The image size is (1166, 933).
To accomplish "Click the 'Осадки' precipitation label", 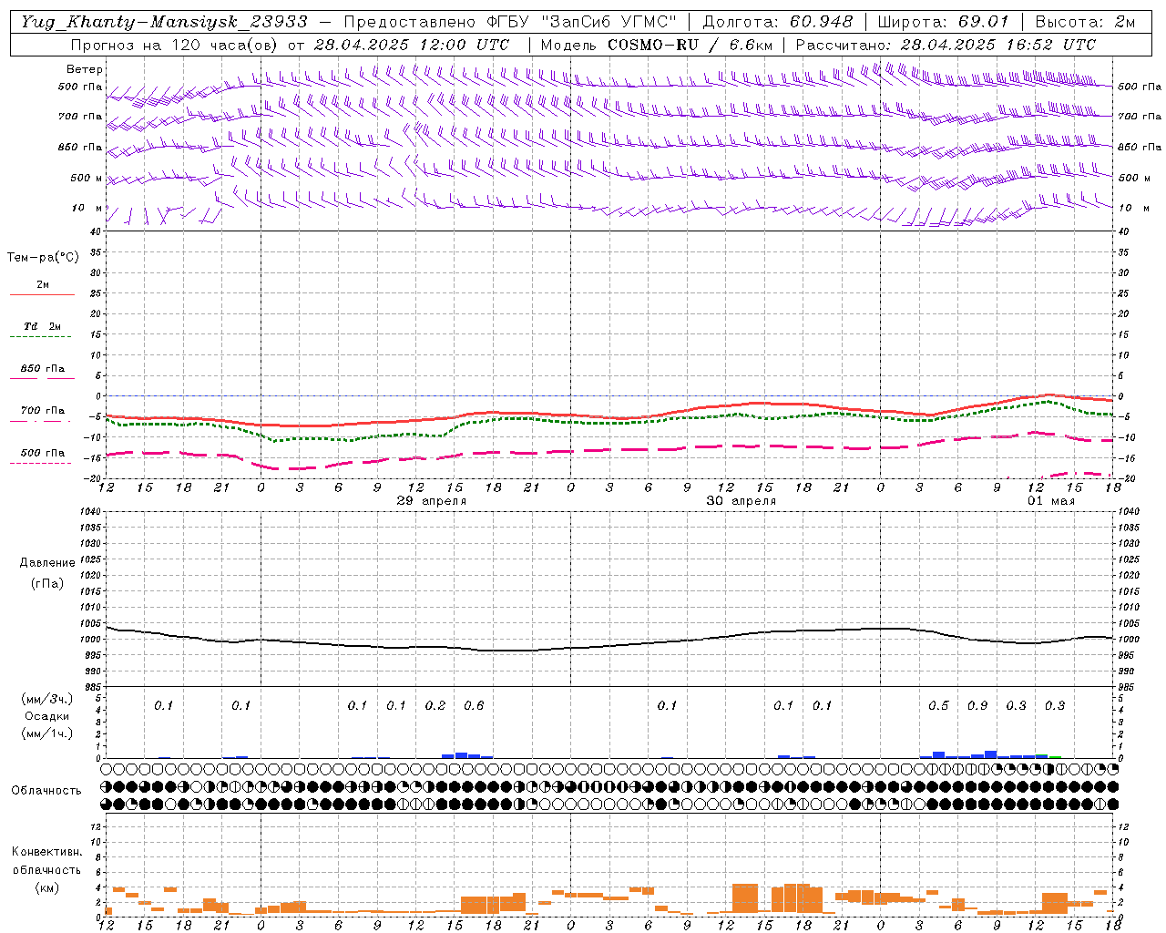I will click(x=47, y=716).
